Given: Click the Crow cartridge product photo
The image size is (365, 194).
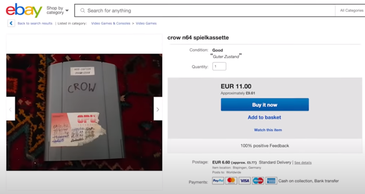Looking at the screenshot, I should click(84, 112).
